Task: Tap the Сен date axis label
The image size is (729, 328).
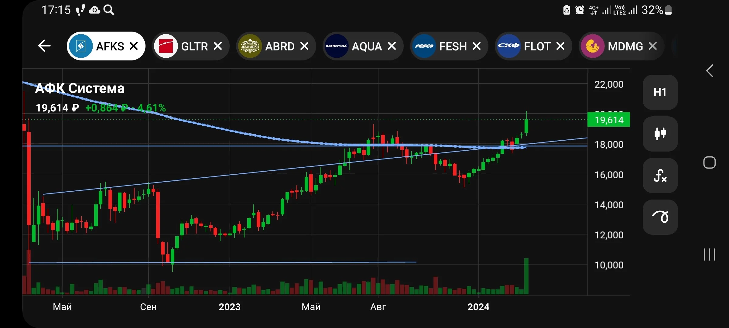Action: [148, 307]
